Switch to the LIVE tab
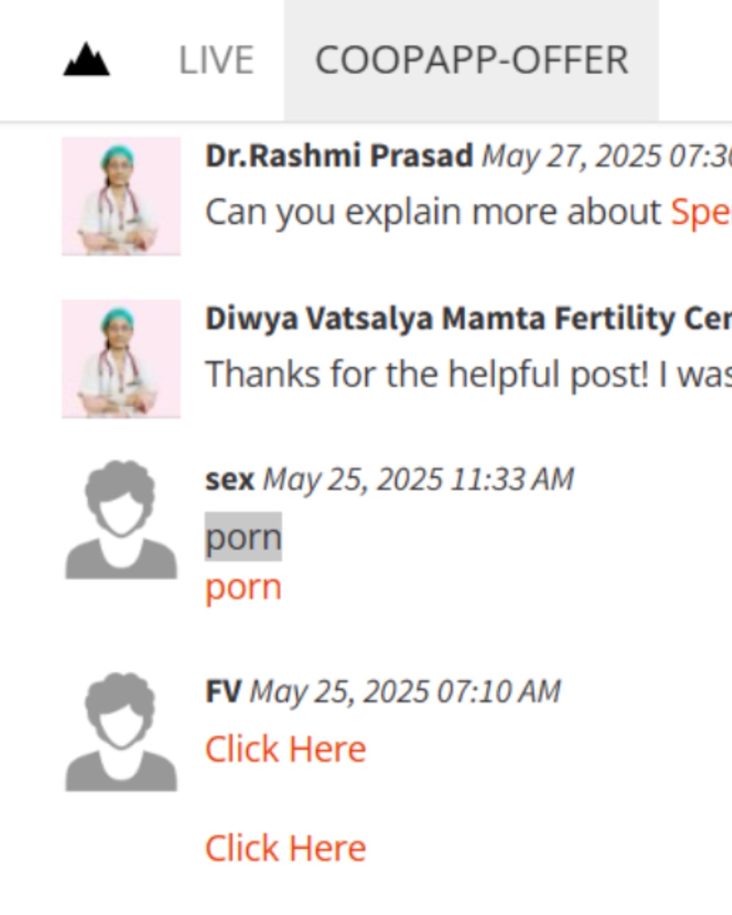 coord(216,60)
